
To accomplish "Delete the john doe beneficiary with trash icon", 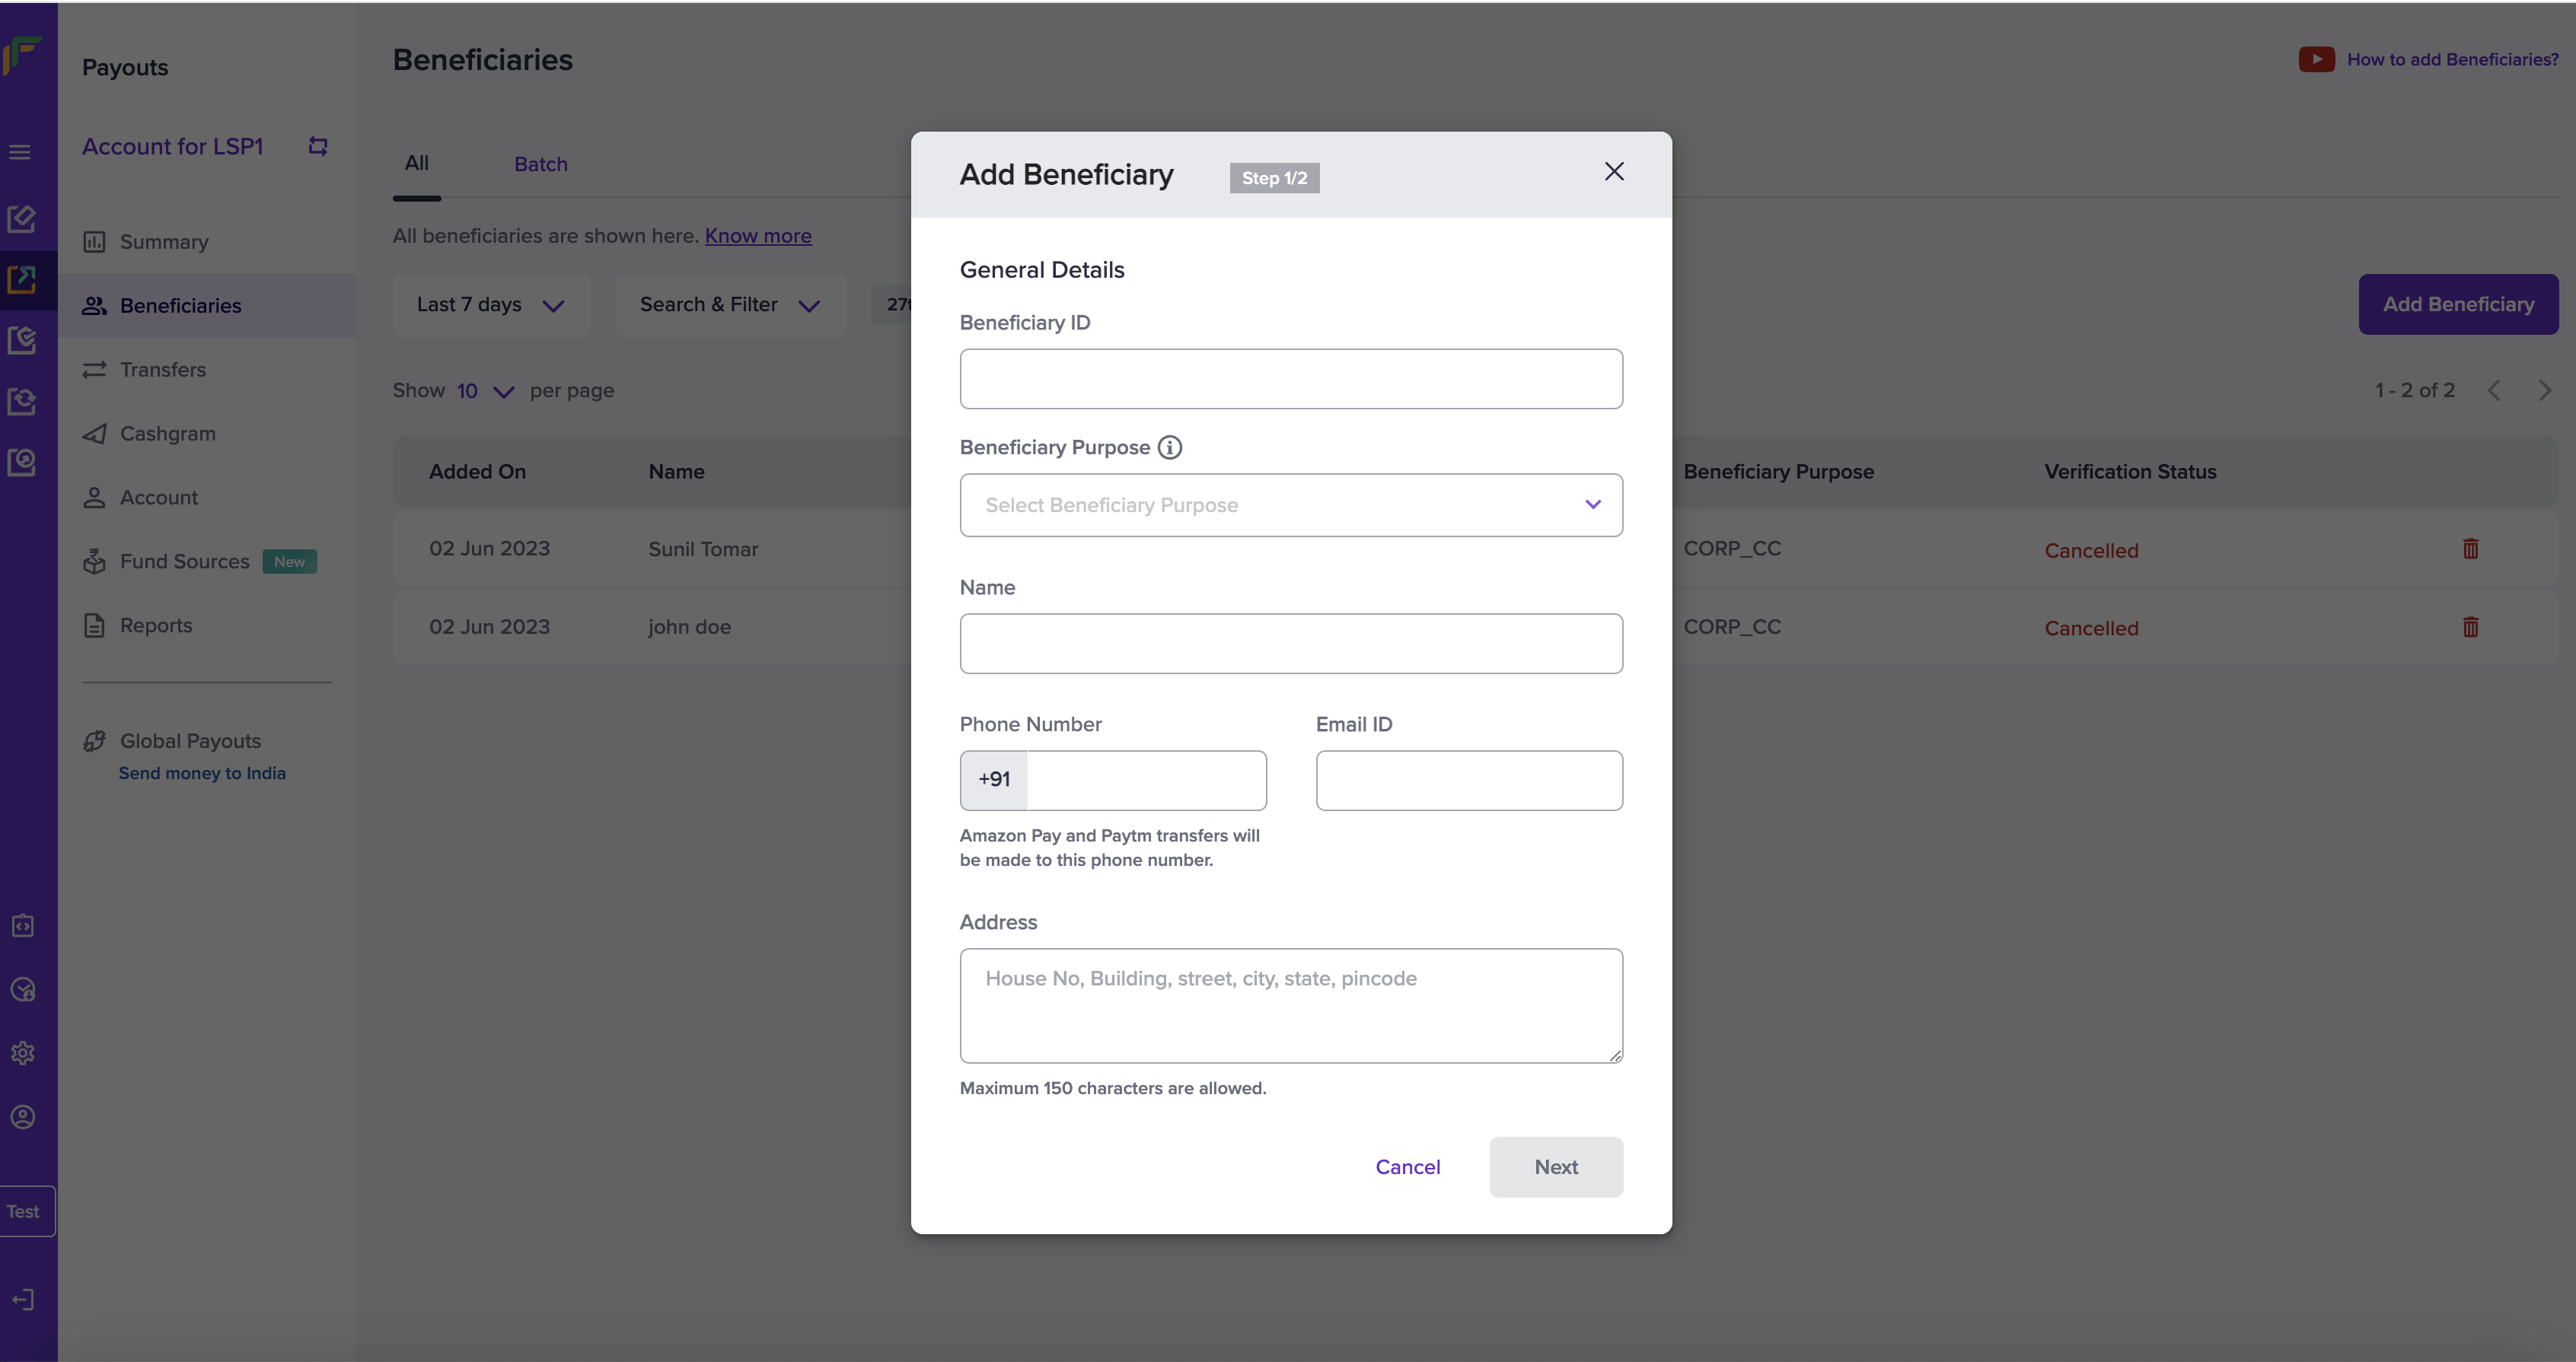I will 2470,628.
